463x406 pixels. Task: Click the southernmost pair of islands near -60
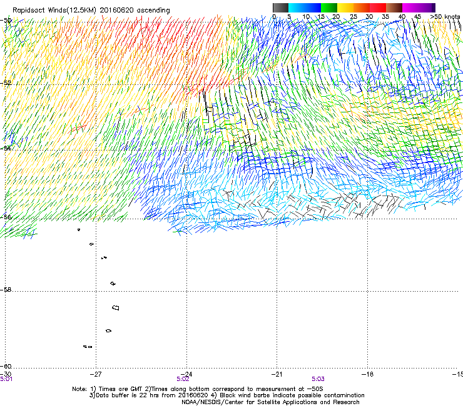[88, 347]
